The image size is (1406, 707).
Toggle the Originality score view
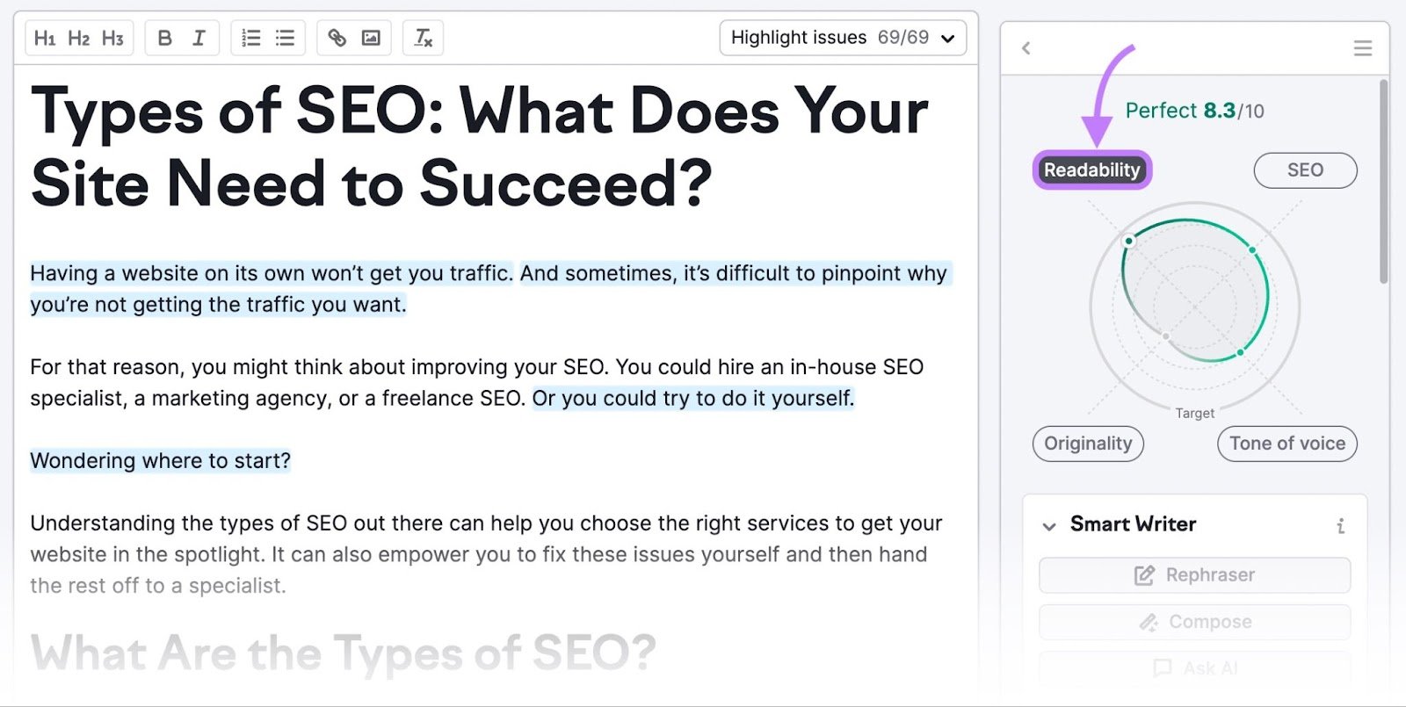[x=1088, y=444]
